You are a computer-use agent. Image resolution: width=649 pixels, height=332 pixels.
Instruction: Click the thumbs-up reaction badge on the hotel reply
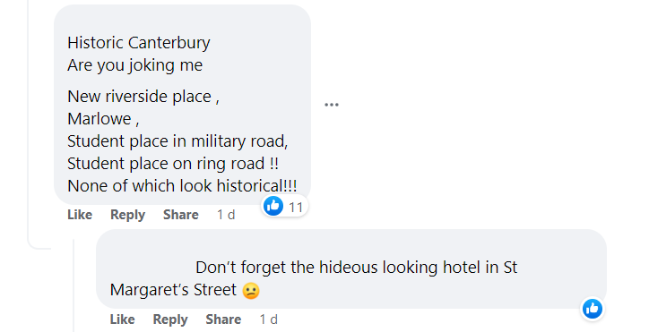click(593, 309)
